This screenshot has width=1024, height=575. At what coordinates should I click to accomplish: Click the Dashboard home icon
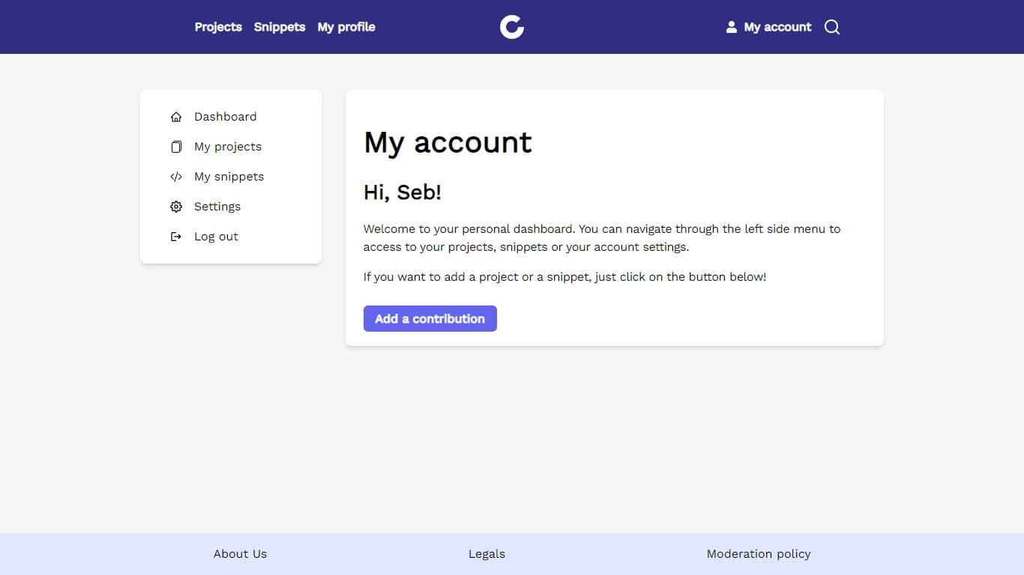coord(176,117)
